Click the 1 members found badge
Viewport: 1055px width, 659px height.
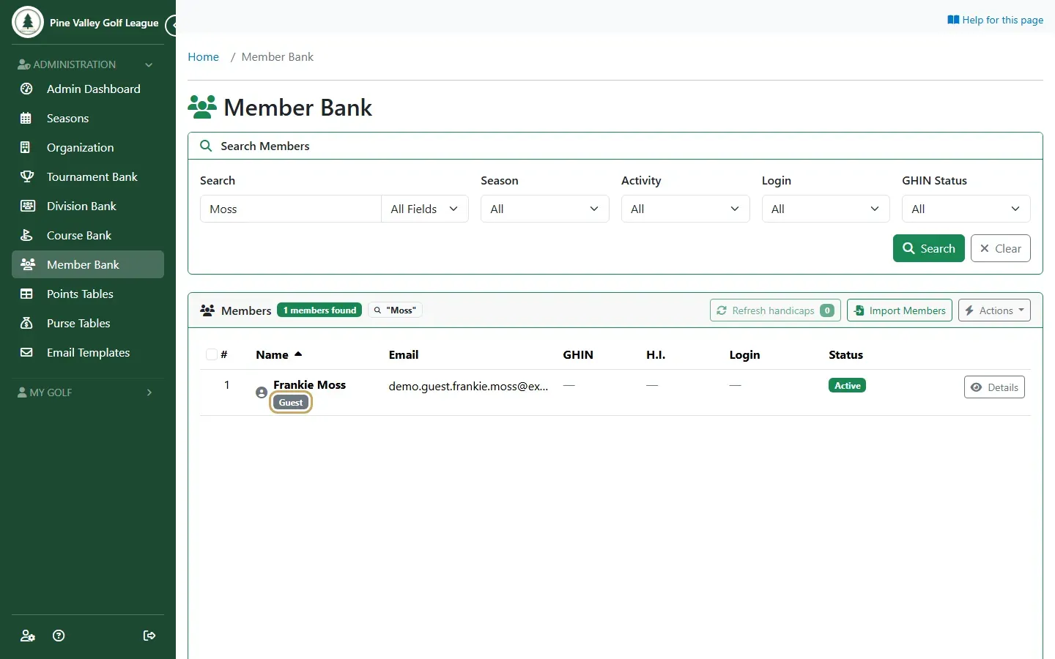click(319, 310)
